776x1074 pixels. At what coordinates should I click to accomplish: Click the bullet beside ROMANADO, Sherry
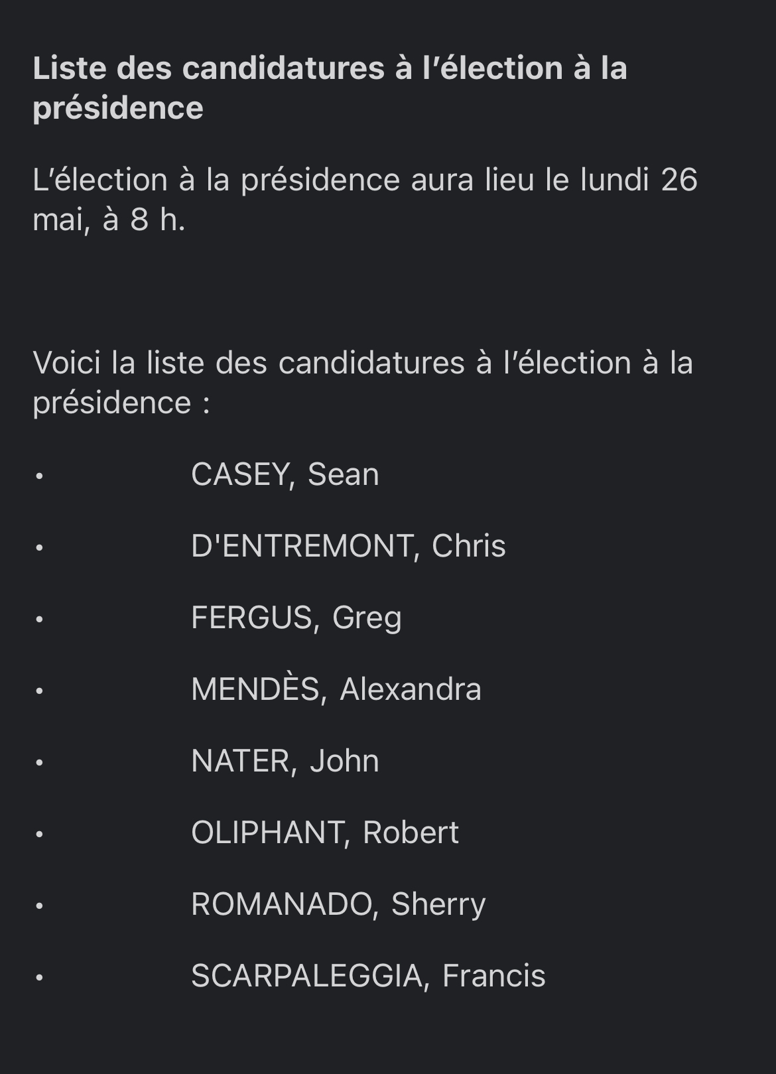(40, 906)
